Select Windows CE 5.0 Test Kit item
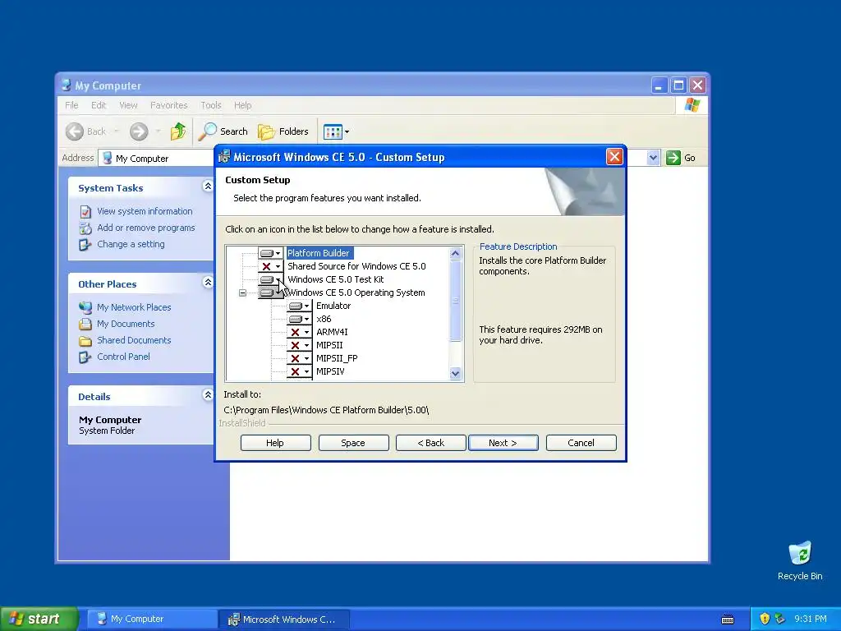The height and width of the screenshot is (631, 841). 336,279
